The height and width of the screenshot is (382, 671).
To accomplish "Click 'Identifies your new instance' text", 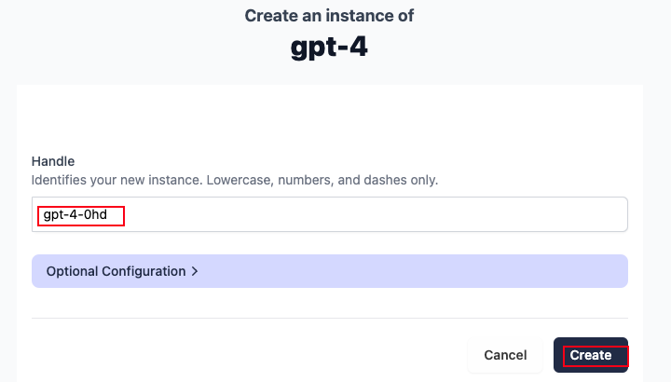I will (118, 179).
